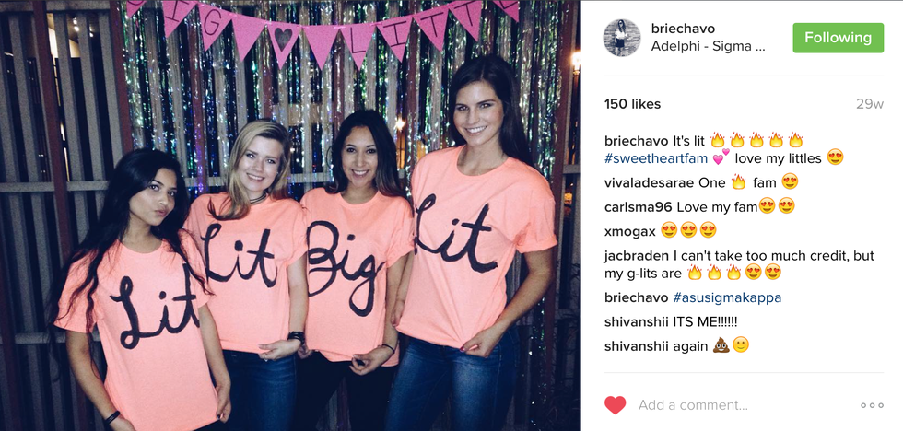This screenshot has height=431, width=903.
Task: Open the briechavo profile avatar
Action: pyautogui.click(x=622, y=38)
